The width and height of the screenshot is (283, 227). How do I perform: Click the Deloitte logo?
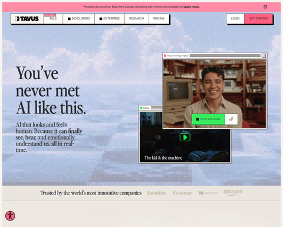tap(157, 193)
